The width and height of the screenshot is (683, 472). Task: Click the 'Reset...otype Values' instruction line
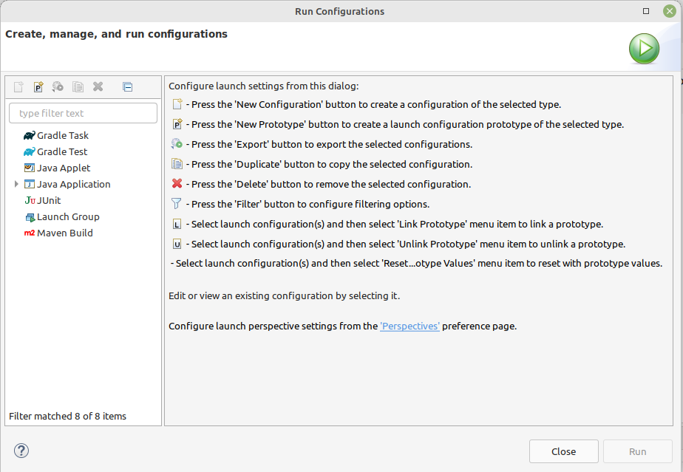tap(416, 264)
